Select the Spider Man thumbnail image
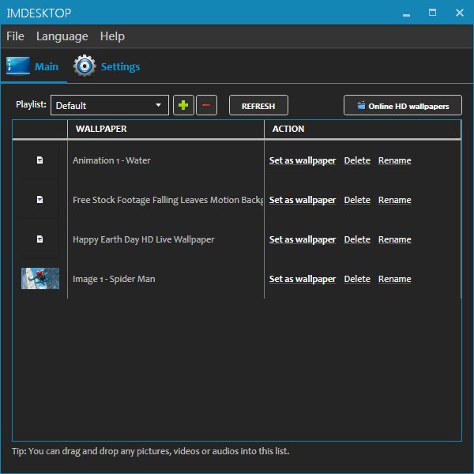Screen dimensions: 474x474 tap(40, 278)
